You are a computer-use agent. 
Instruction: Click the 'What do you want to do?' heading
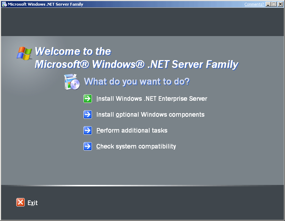[x=137, y=81]
